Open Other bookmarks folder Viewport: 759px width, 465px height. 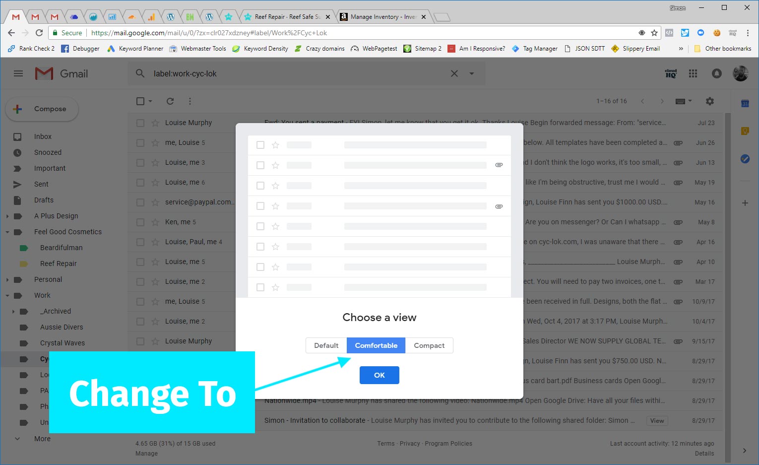point(722,49)
